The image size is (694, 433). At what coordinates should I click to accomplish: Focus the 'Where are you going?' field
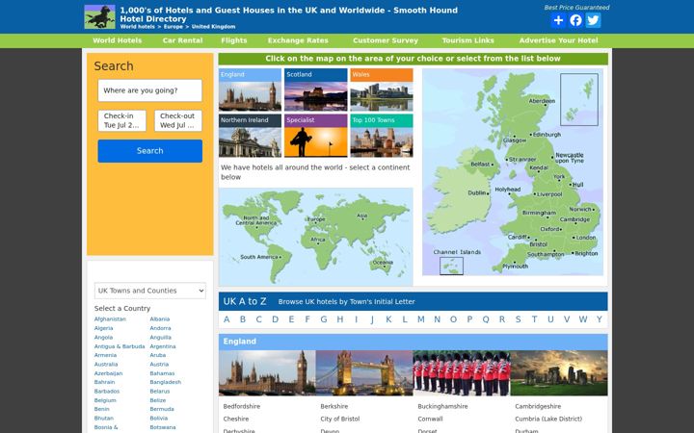point(150,90)
